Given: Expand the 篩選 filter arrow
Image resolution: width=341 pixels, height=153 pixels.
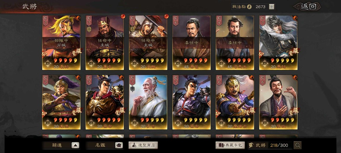Looking at the screenshot, I should [x=75, y=145].
